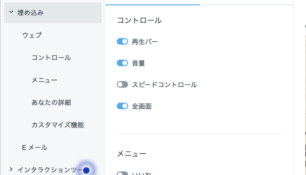Select the Eメール sidebar item
Viewport: 306px width, 175px height.
point(35,148)
